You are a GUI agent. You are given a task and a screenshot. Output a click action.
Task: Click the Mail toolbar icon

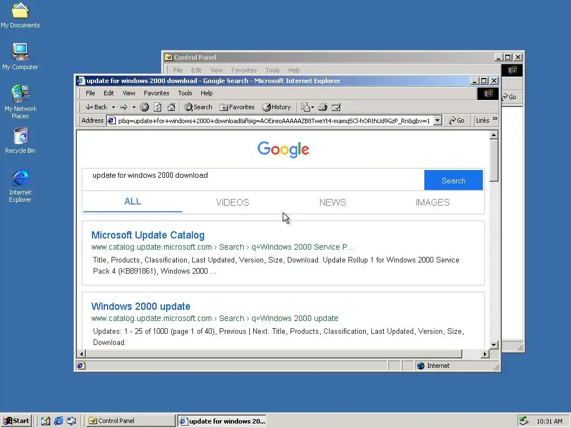click(307, 107)
